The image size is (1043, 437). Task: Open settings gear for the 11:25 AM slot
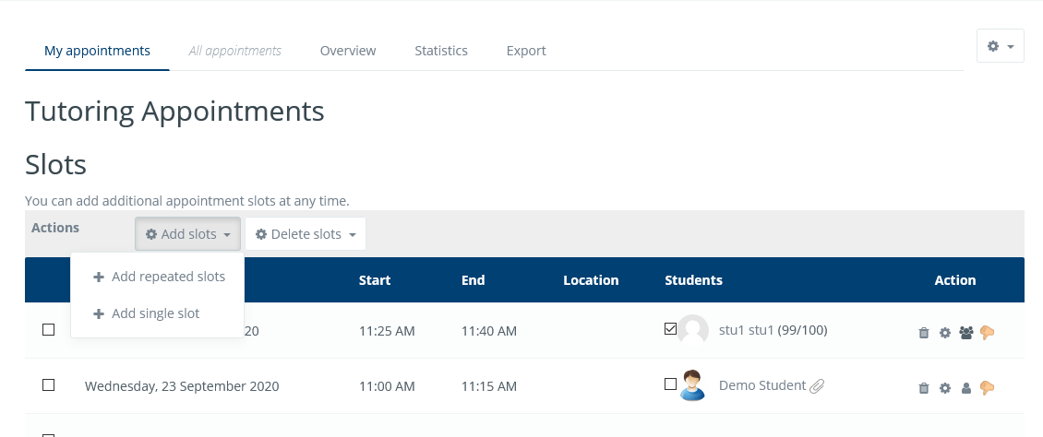click(944, 333)
